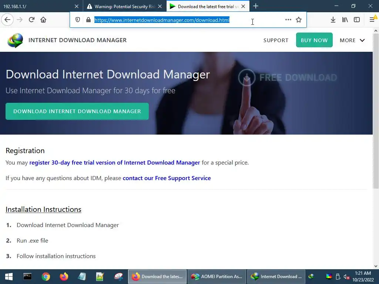Switch to AOMEI Partition Assistant window
Screen dimensions: 379x284
pyautogui.click(x=217, y=277)
